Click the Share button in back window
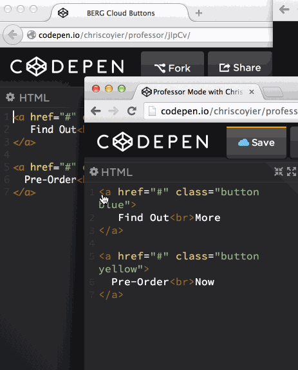This screenshot has height=370, width=298. click(240, 64)
